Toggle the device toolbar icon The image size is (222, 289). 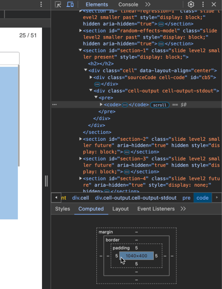(70, 4)
